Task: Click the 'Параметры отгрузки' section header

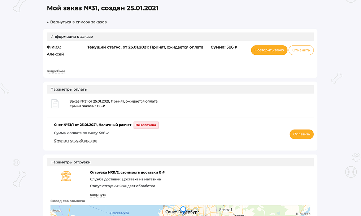Action: coord(70,162)
